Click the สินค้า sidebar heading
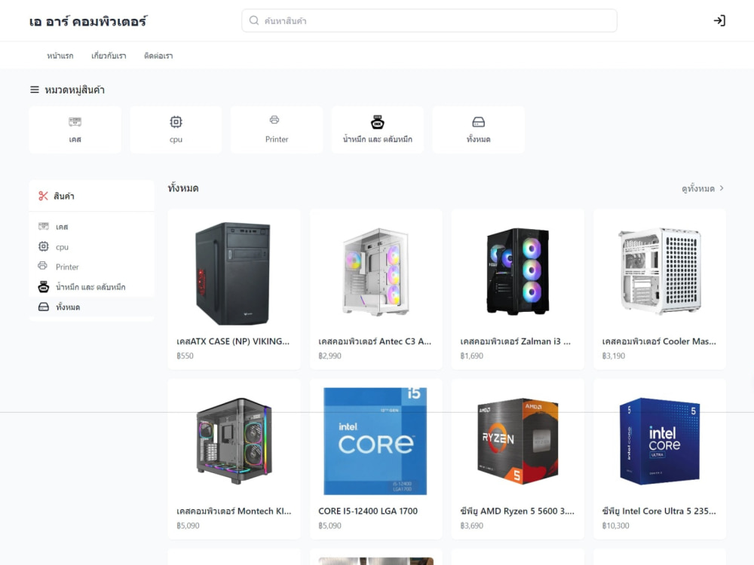 click(x=64, y=196)
